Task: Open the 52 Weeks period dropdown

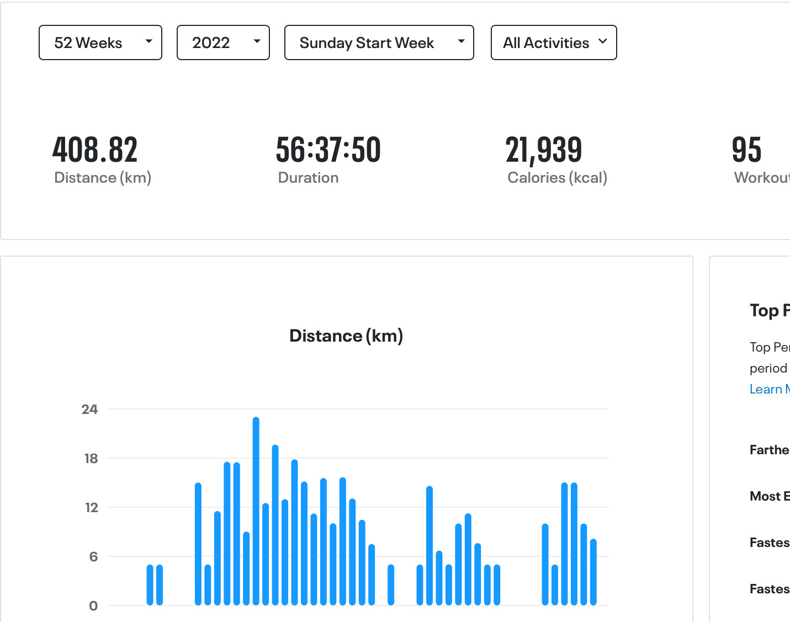Action: 100,42
